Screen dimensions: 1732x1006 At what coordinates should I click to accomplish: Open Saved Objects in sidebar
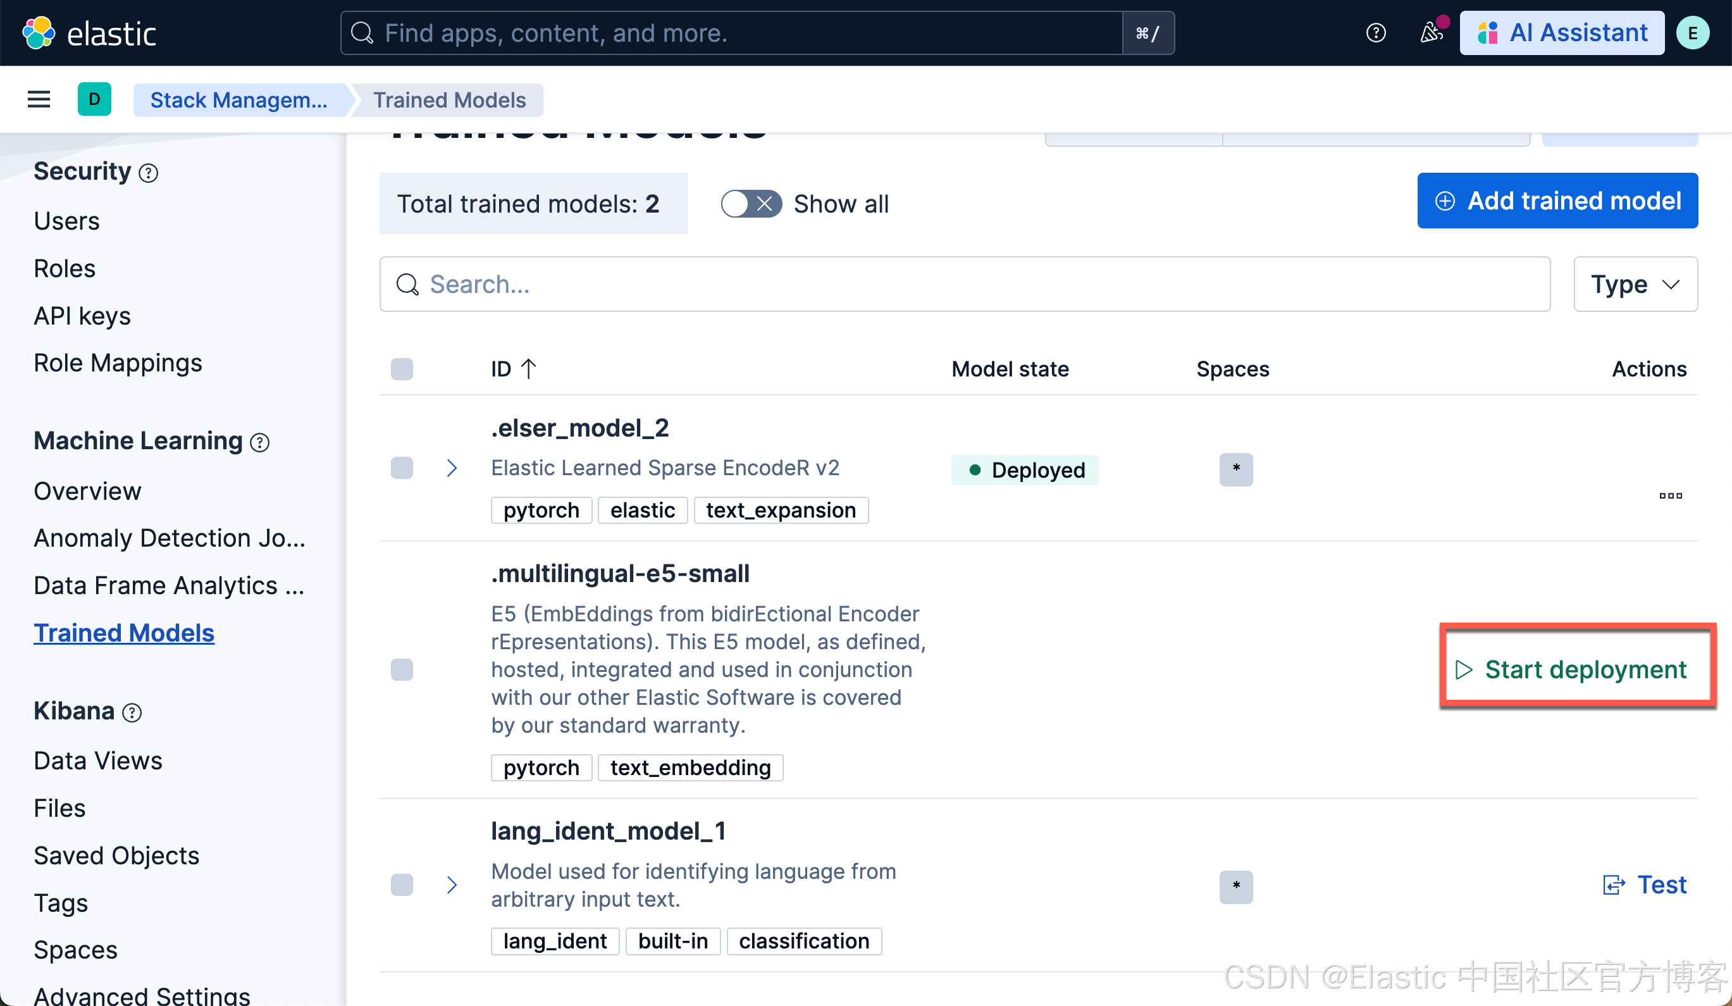[116, 855]
